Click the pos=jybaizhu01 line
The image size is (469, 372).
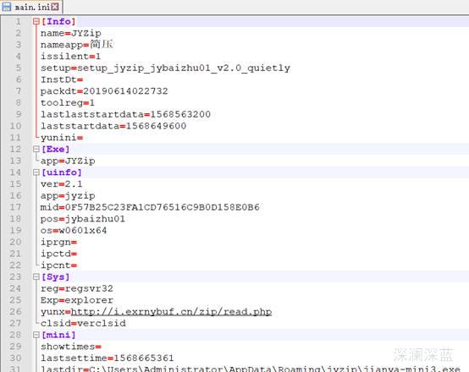83,219
